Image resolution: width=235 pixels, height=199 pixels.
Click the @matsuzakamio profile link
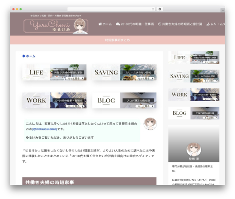(x=45, y=129)
